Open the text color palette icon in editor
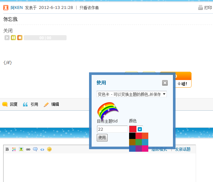 14,149
